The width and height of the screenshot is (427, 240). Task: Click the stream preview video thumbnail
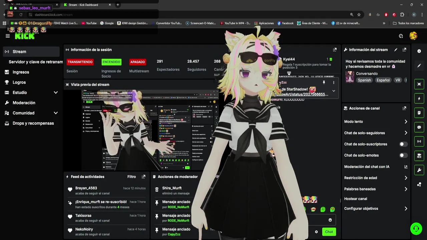(150, 130)
